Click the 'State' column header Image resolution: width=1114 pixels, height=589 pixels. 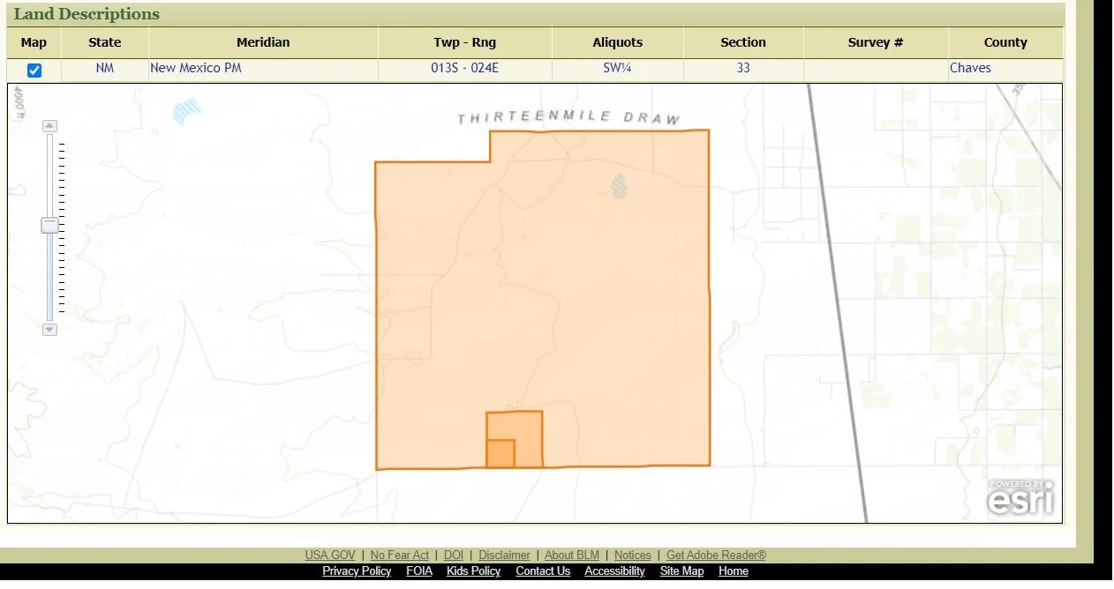pos(105,42)
